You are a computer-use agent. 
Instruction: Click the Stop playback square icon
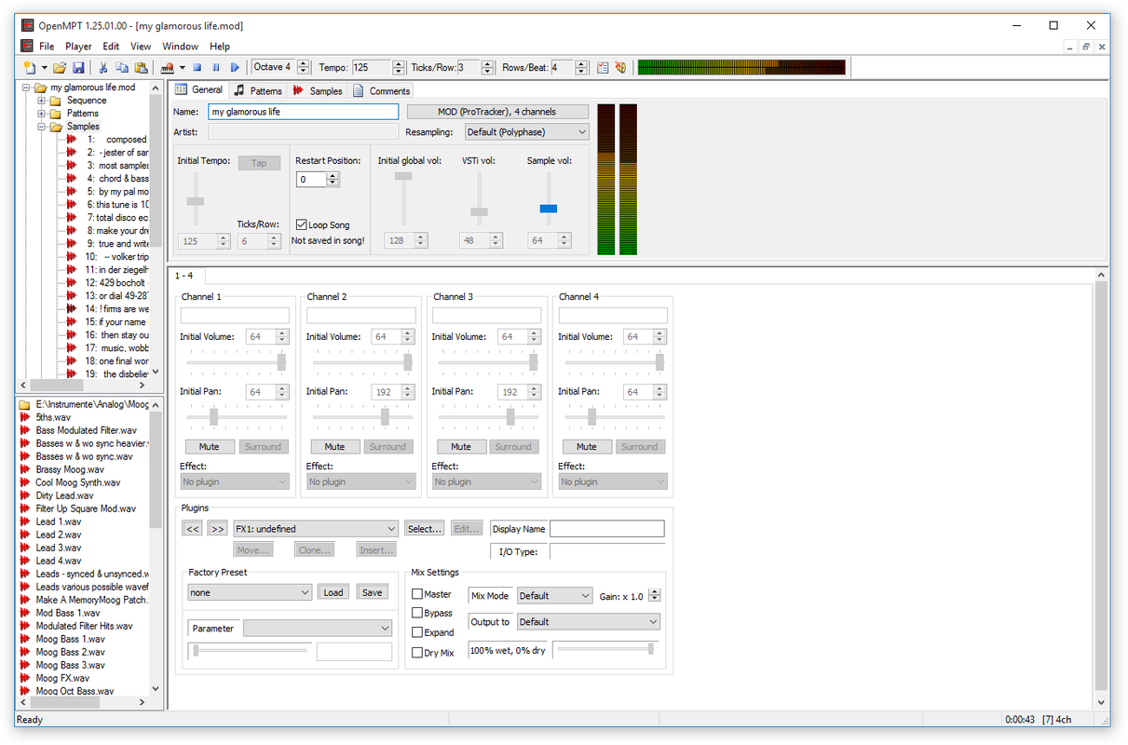tap(197, 68)
